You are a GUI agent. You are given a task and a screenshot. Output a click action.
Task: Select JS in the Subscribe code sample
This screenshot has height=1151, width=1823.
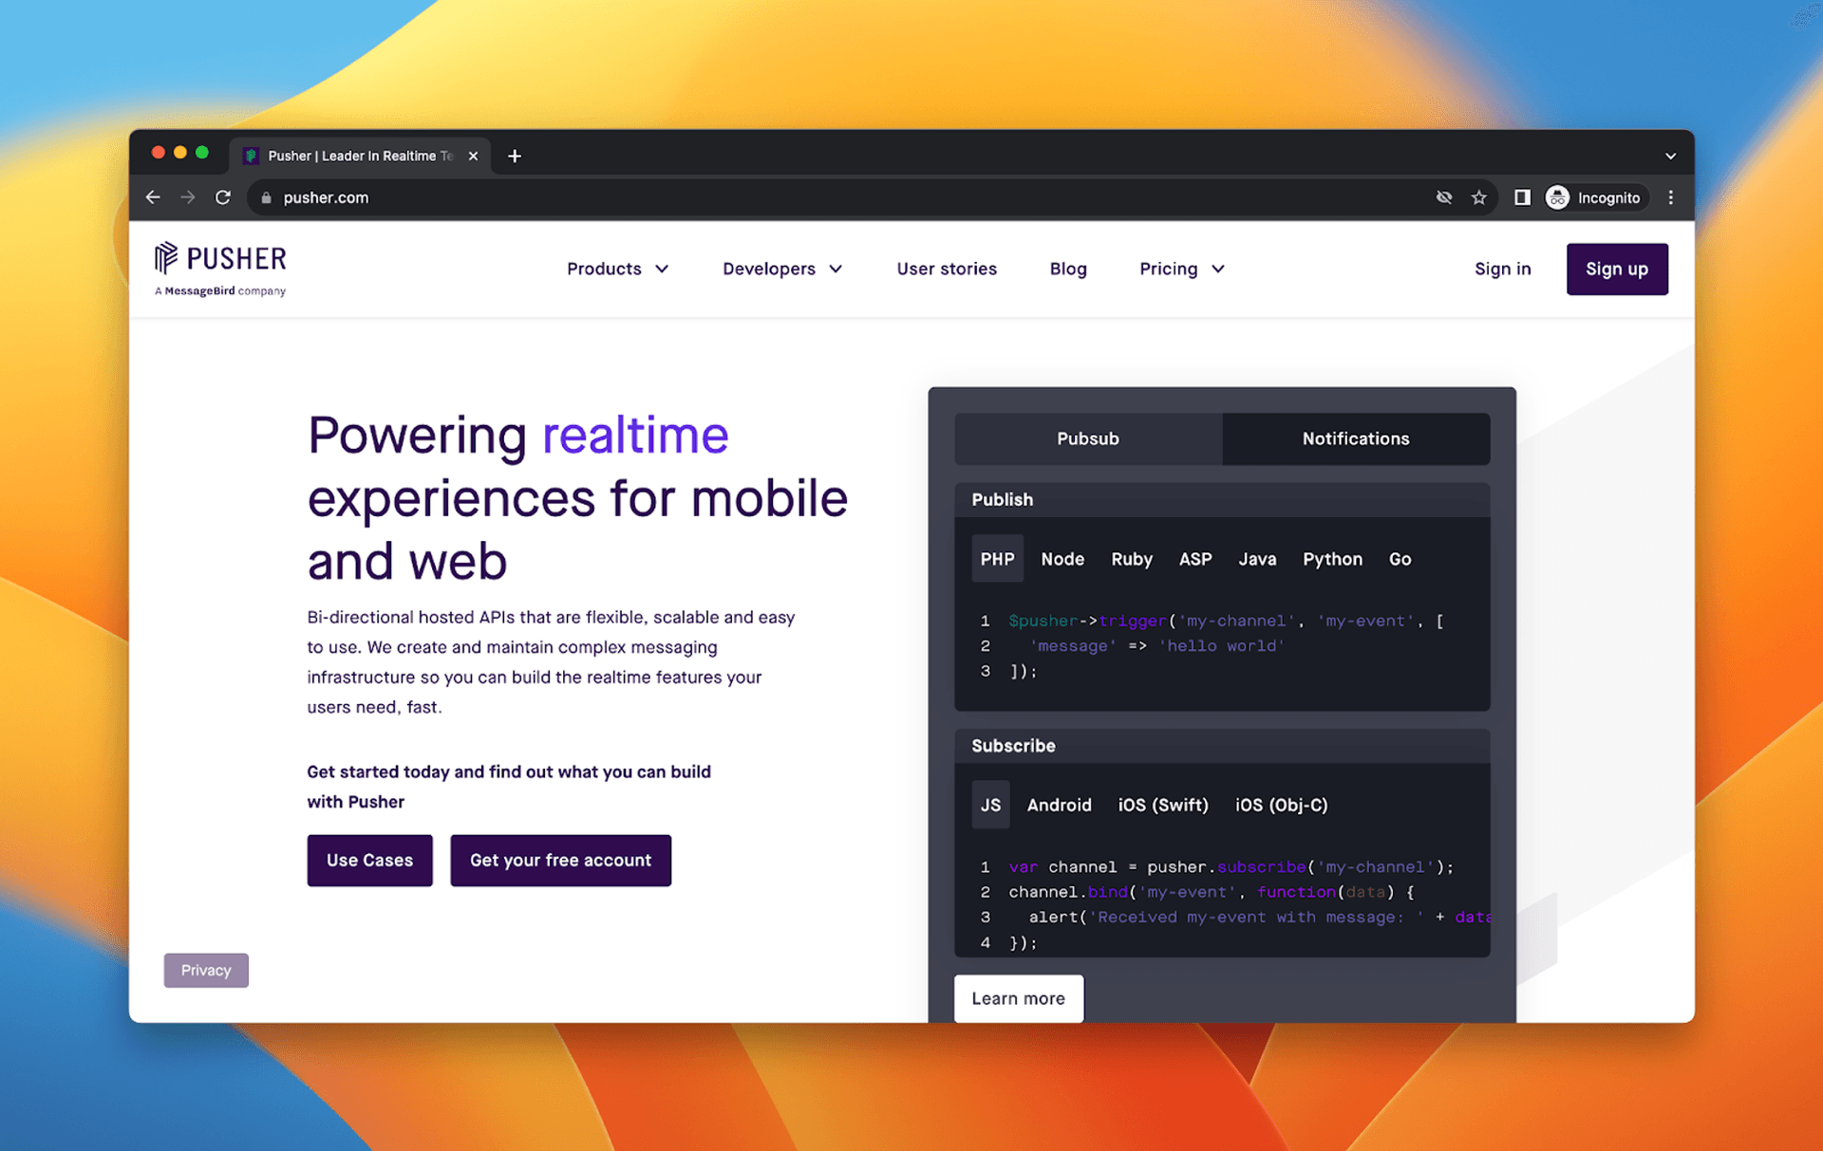point(990,805)
